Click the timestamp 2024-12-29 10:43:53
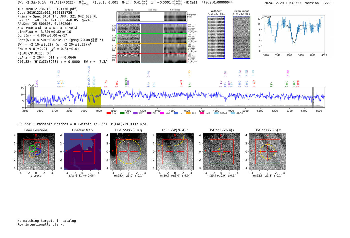 tap(283, 3)
